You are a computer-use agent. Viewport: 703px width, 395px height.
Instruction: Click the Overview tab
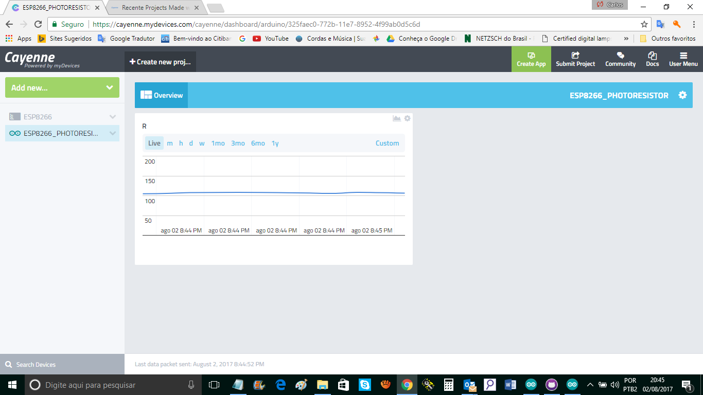coord(162,95)
